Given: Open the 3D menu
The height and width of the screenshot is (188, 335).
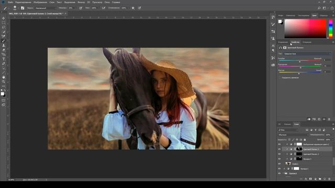Looking at the screenshot, I should [88, 2].
